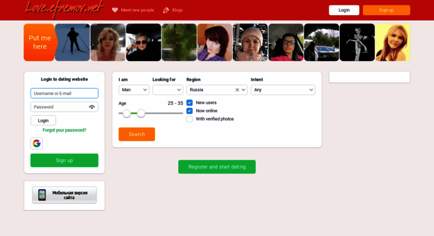
Task: Open the woman in pink beanie photo
Action: (250, 42)
